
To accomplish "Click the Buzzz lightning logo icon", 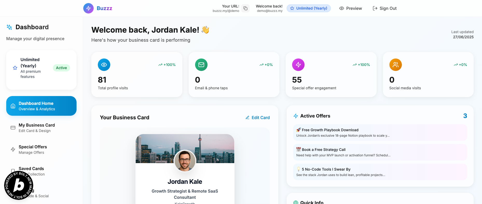I will [x=88, y=8].
